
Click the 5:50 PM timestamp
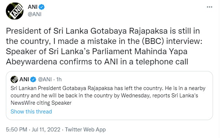[x=16, y=130]
